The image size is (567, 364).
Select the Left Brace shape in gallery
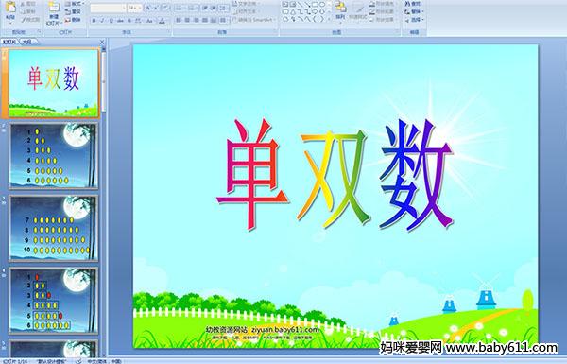[x=315, y=19]
